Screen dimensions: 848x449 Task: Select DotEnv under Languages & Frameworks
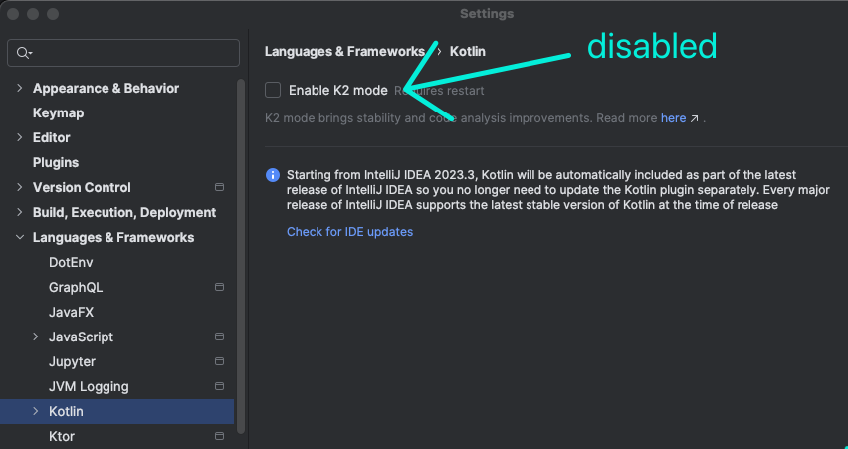71,262
